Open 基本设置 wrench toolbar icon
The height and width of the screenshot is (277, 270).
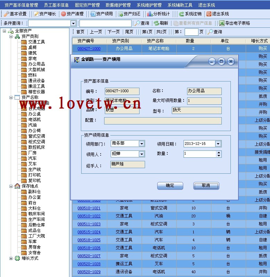click(7, 14)
